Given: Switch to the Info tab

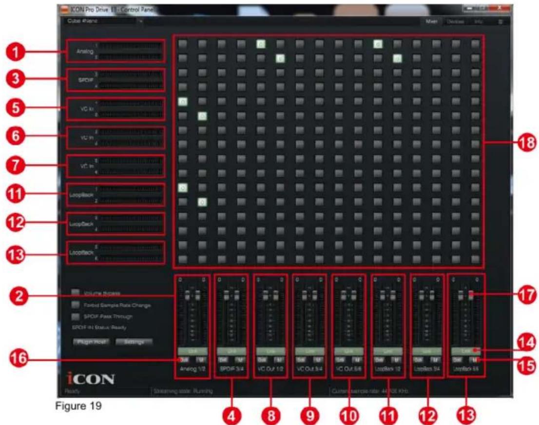Looking at the screenshot, I should 478,21.
